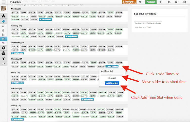Click the Sunday (36) day header
The image size is (190, 122).
[16, 106]
